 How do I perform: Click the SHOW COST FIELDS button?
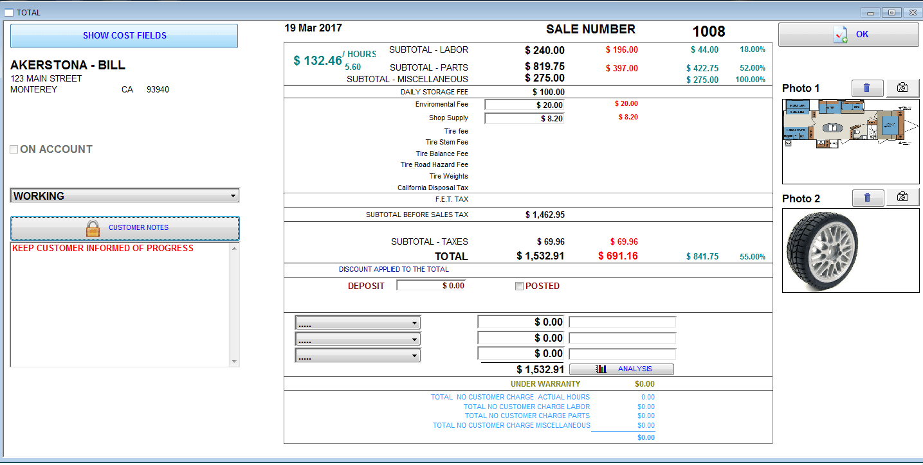point(123,35)
